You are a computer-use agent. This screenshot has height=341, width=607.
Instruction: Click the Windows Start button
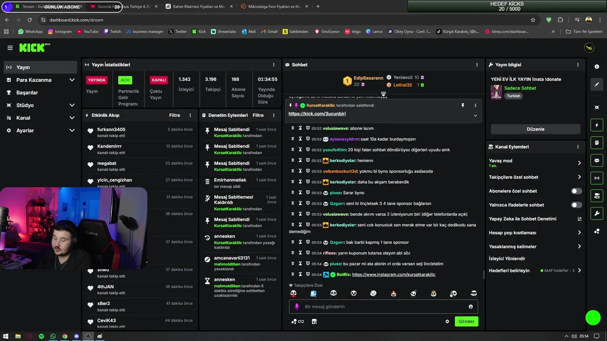click(6, 336)
